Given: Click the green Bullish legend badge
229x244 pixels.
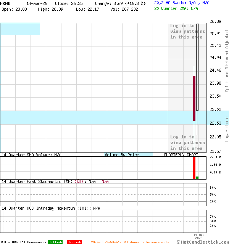Looking at the screenshot, I should point(55,242).
